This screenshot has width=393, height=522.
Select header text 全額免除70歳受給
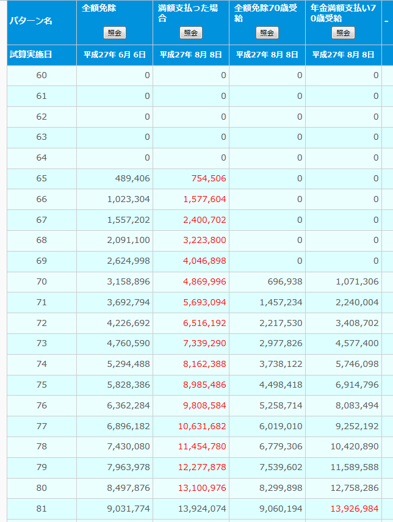pos(265,13)
